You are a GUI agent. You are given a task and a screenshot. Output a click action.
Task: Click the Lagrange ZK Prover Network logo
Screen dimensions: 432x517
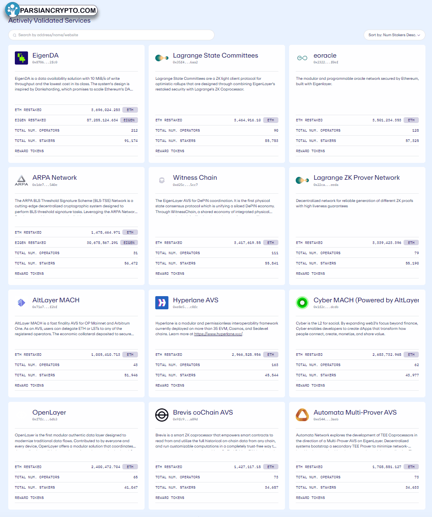tap(302, 180)
